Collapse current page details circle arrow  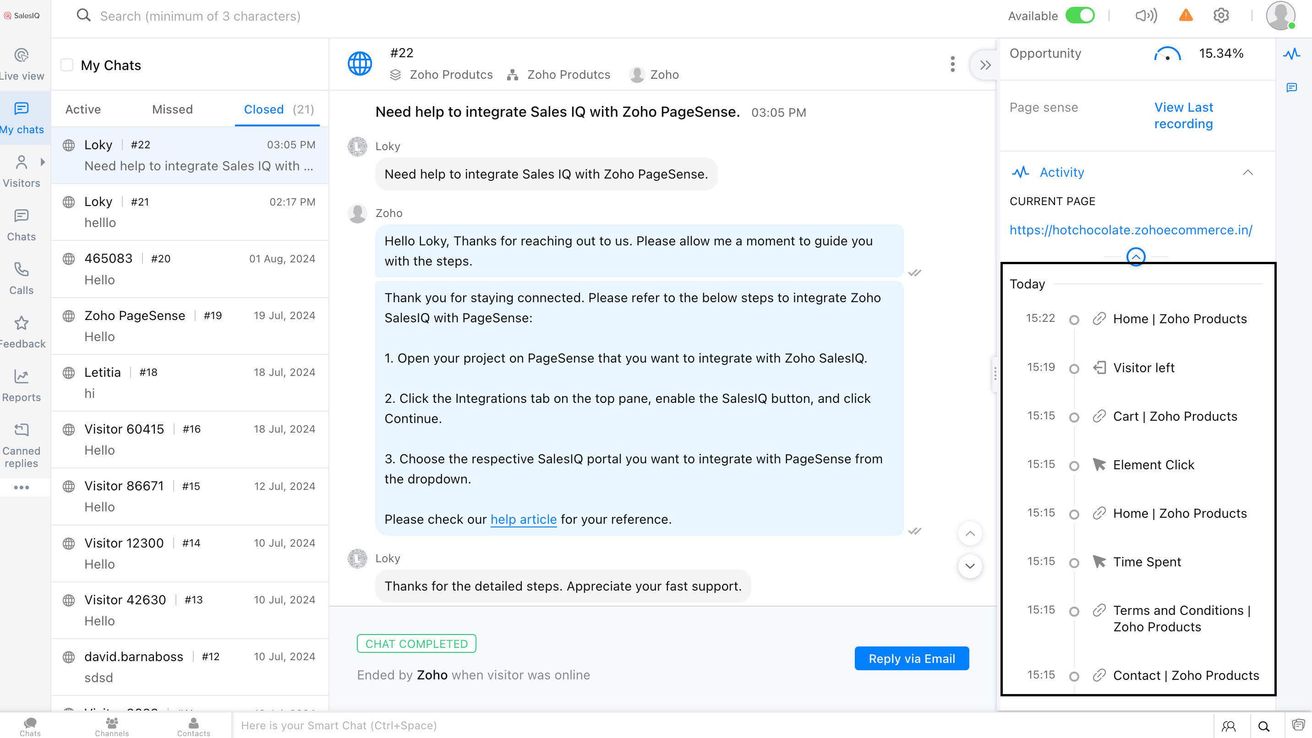[1135, 256]
